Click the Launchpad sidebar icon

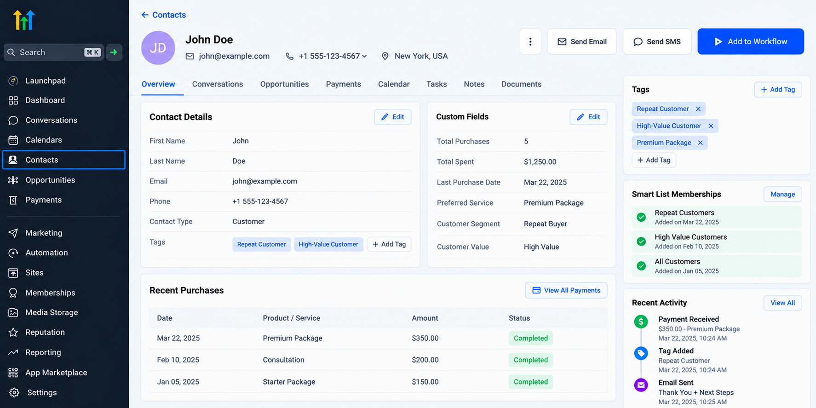13,81
